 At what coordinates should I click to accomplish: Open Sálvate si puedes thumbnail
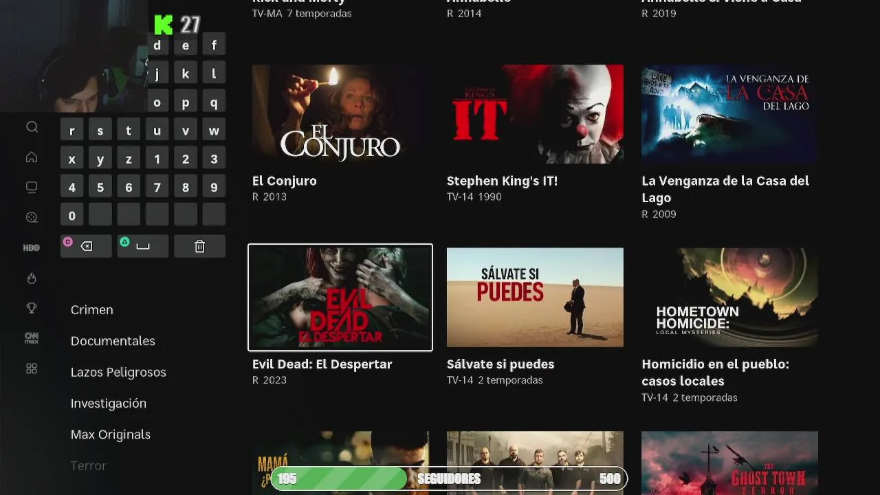535,298
